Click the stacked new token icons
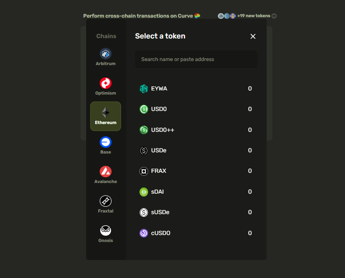 click(x=226, y=16)
